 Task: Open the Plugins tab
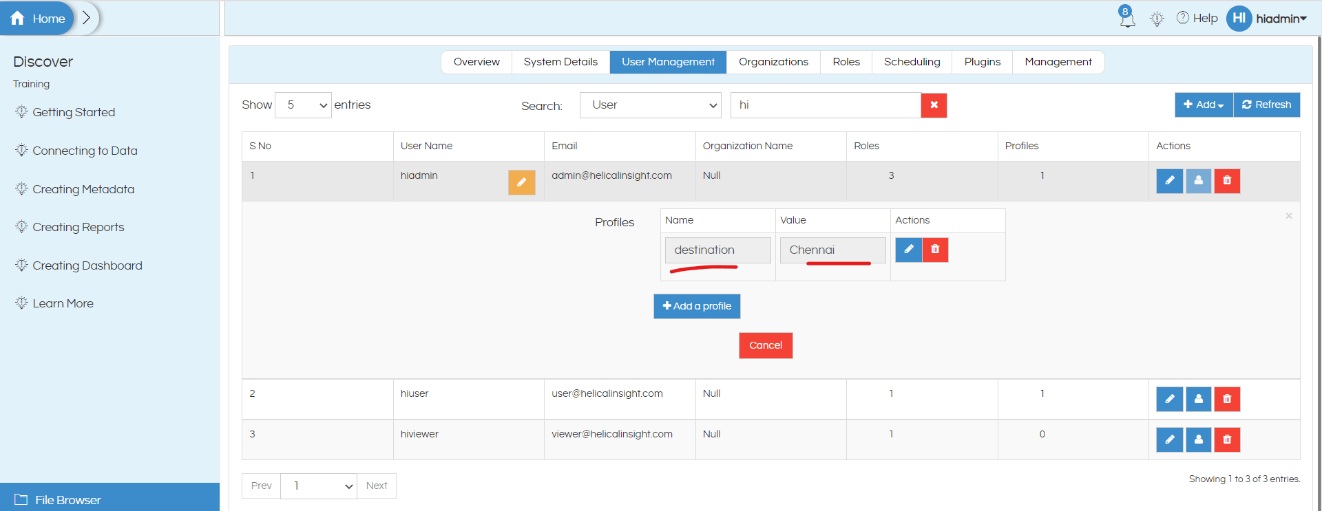[x=982, y=62]
